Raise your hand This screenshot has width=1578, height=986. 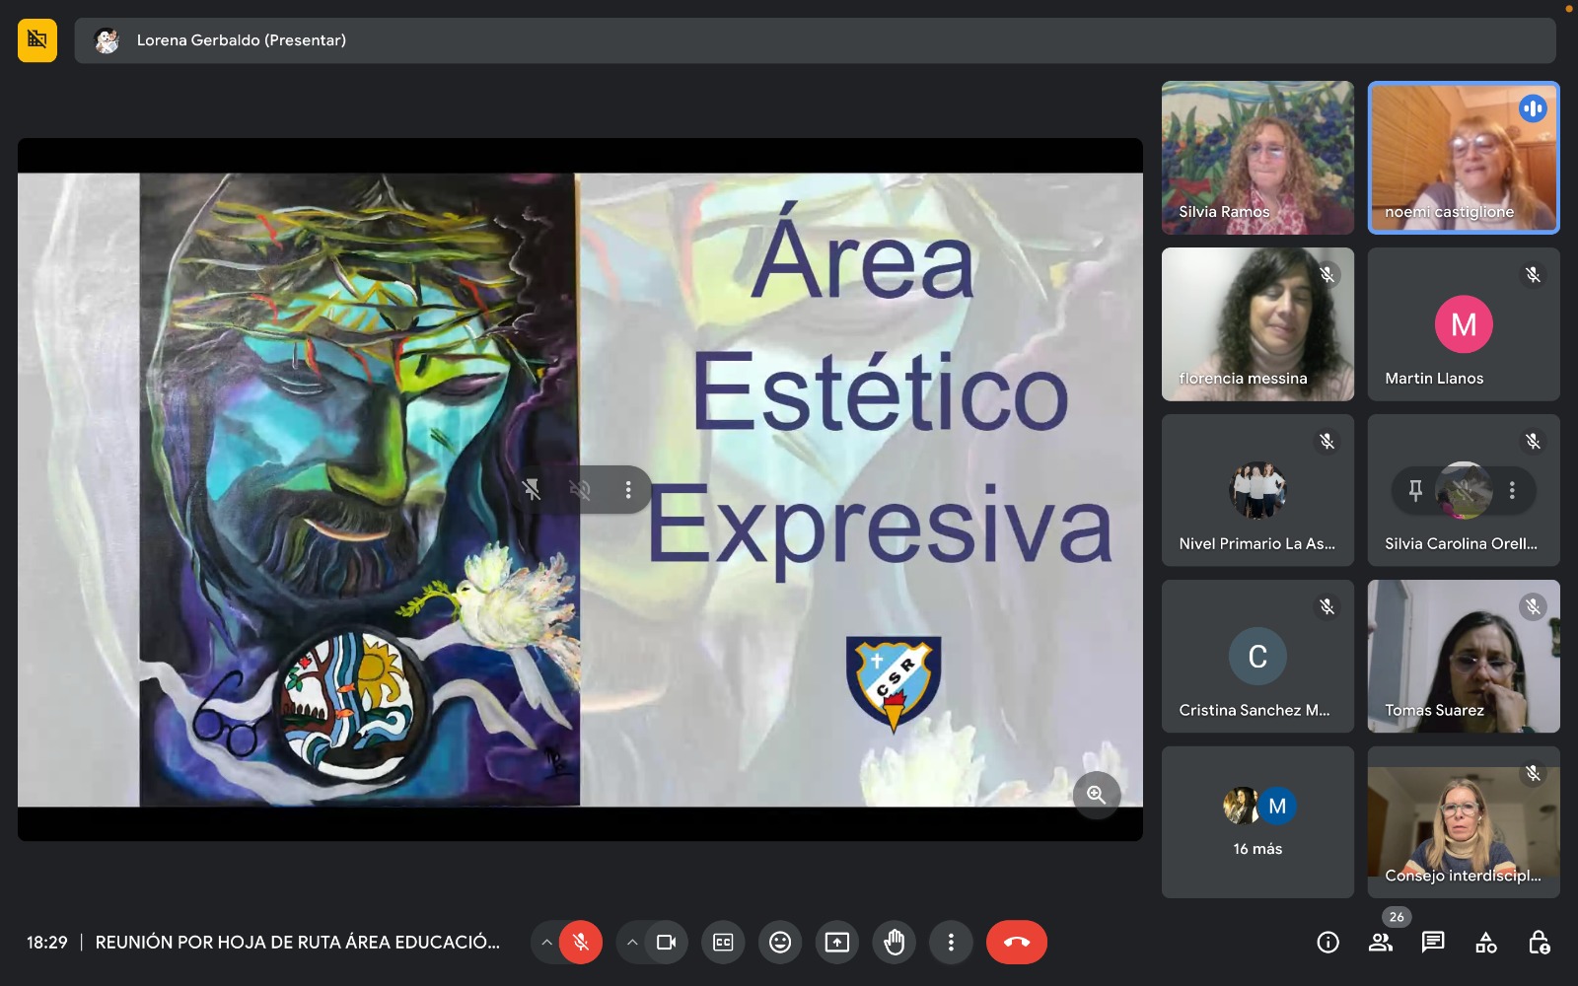click(x=895, y=943)
